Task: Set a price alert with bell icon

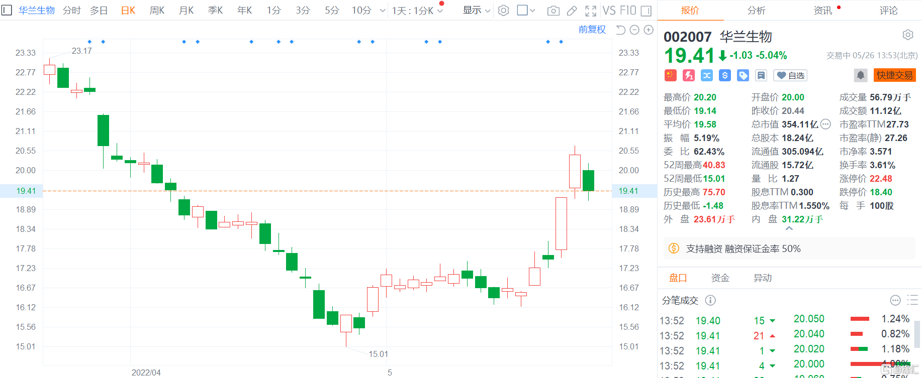Action: click(x=860, y=75)
